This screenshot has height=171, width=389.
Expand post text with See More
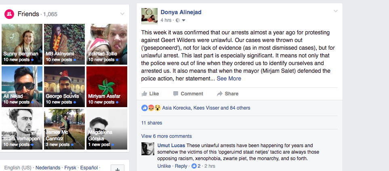[x=229, y=78]
